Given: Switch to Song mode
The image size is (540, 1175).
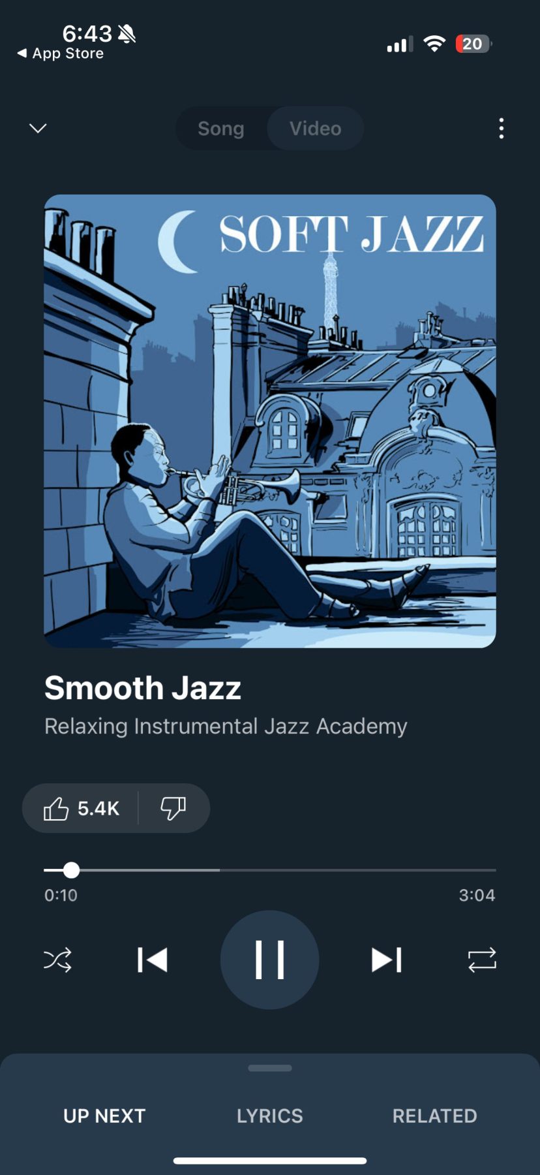Looking at the screenshot, I should click(221, 129).
